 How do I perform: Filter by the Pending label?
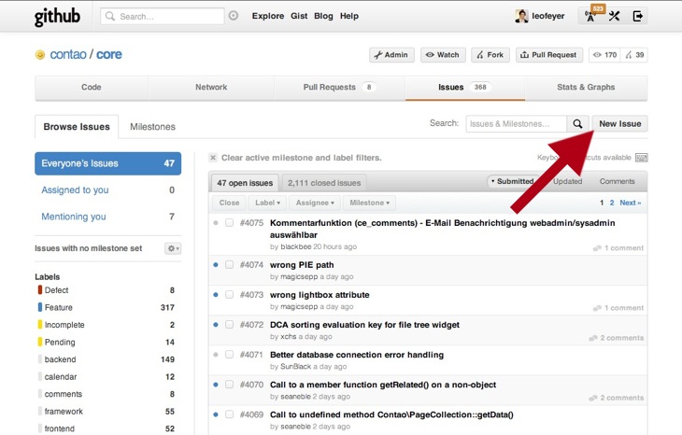pos(107,343)
